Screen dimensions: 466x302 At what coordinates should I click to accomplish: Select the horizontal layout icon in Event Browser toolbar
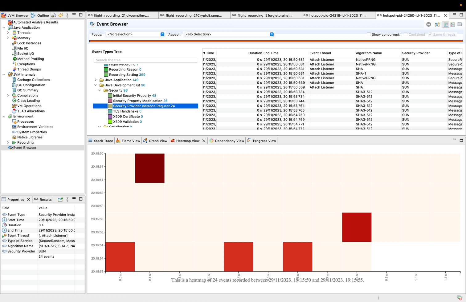pyautogui.click(x=452, y=24)
